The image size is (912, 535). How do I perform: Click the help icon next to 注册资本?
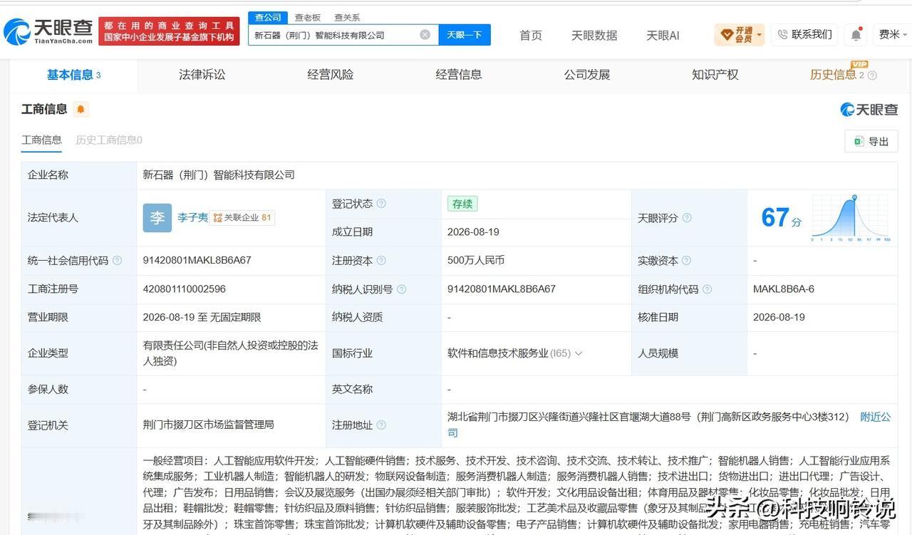pos(381,261)
